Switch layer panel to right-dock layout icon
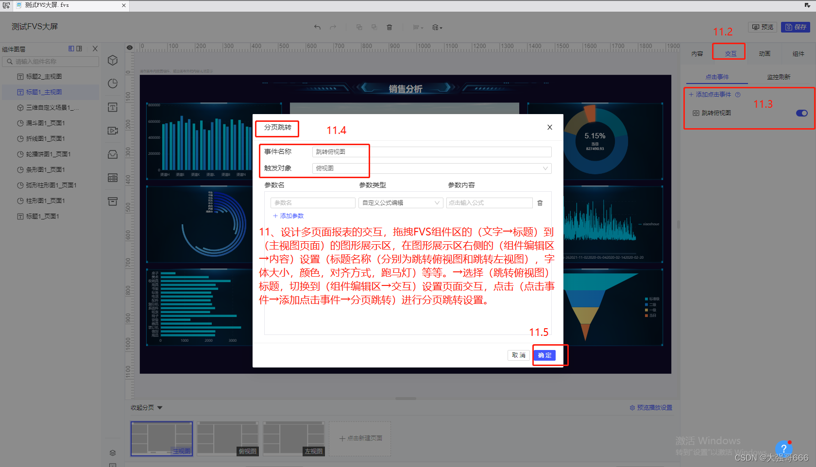Viewport: 816px width, 467px height. tap(79, 49)
